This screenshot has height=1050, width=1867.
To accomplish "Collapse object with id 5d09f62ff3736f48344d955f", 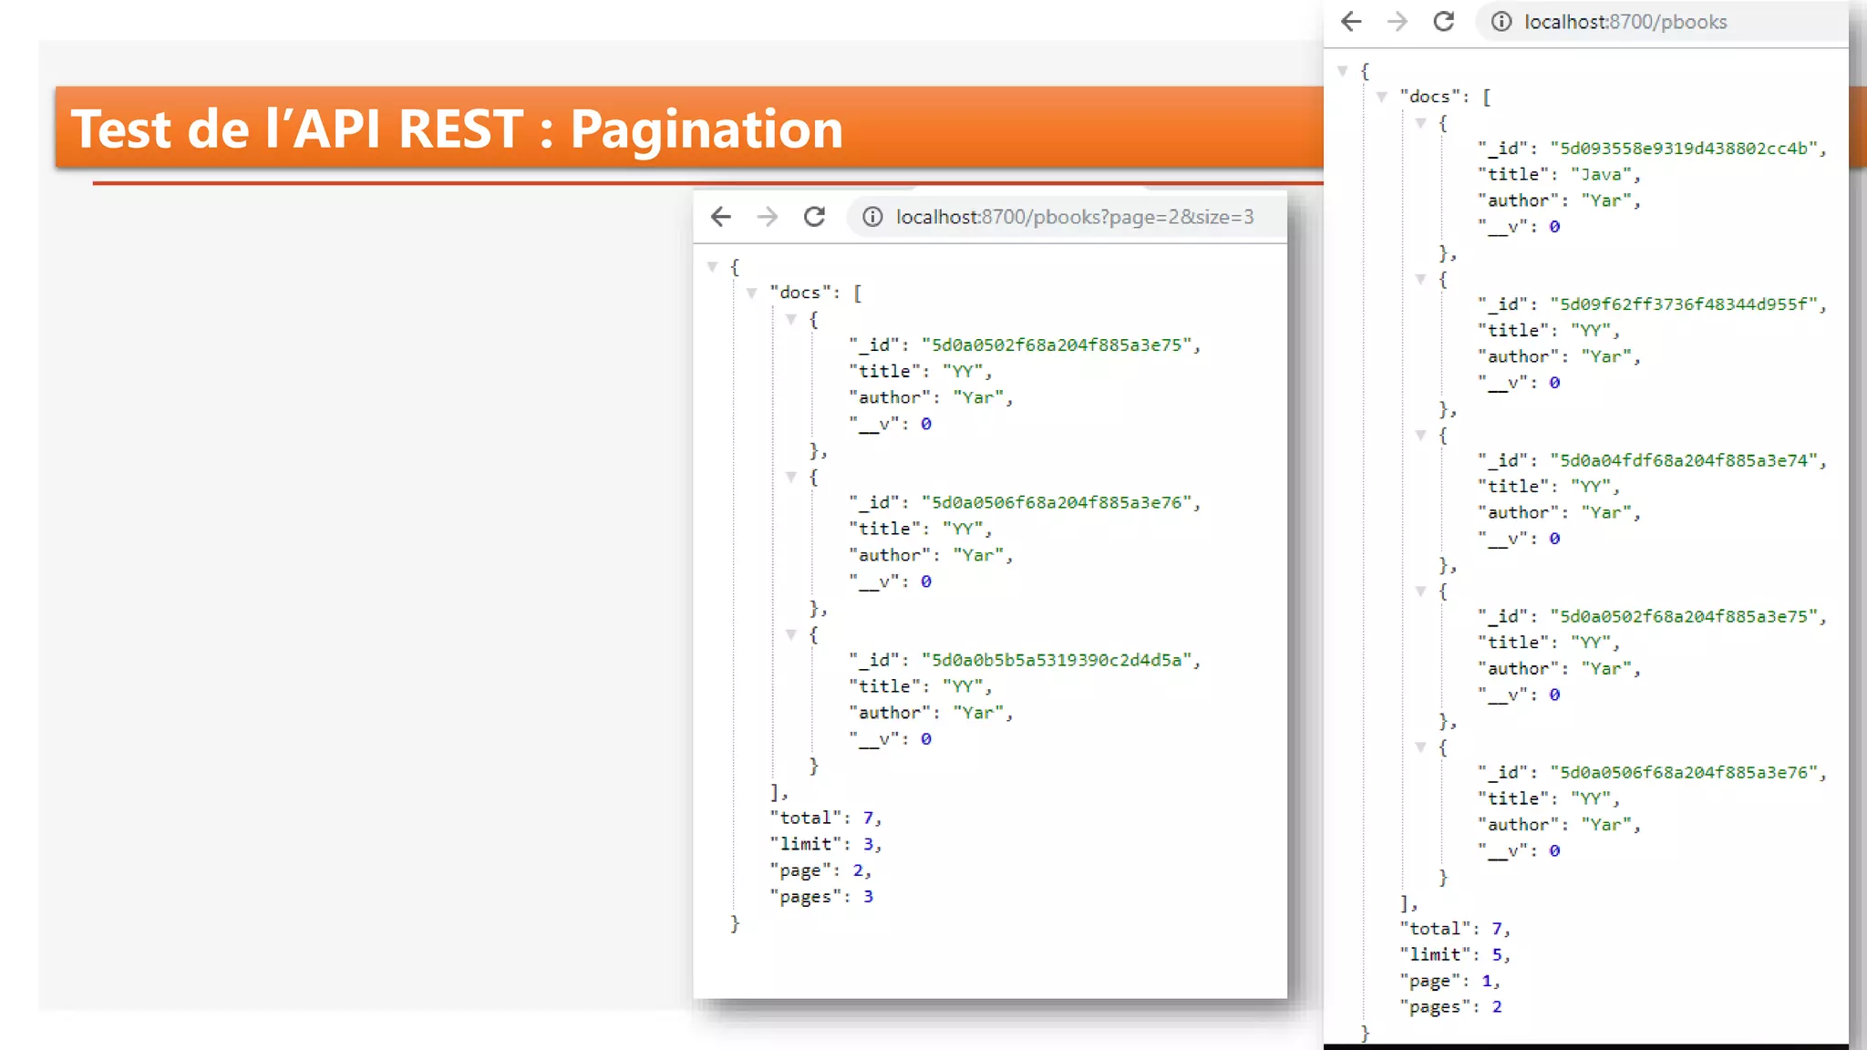I will [1420, 280].
